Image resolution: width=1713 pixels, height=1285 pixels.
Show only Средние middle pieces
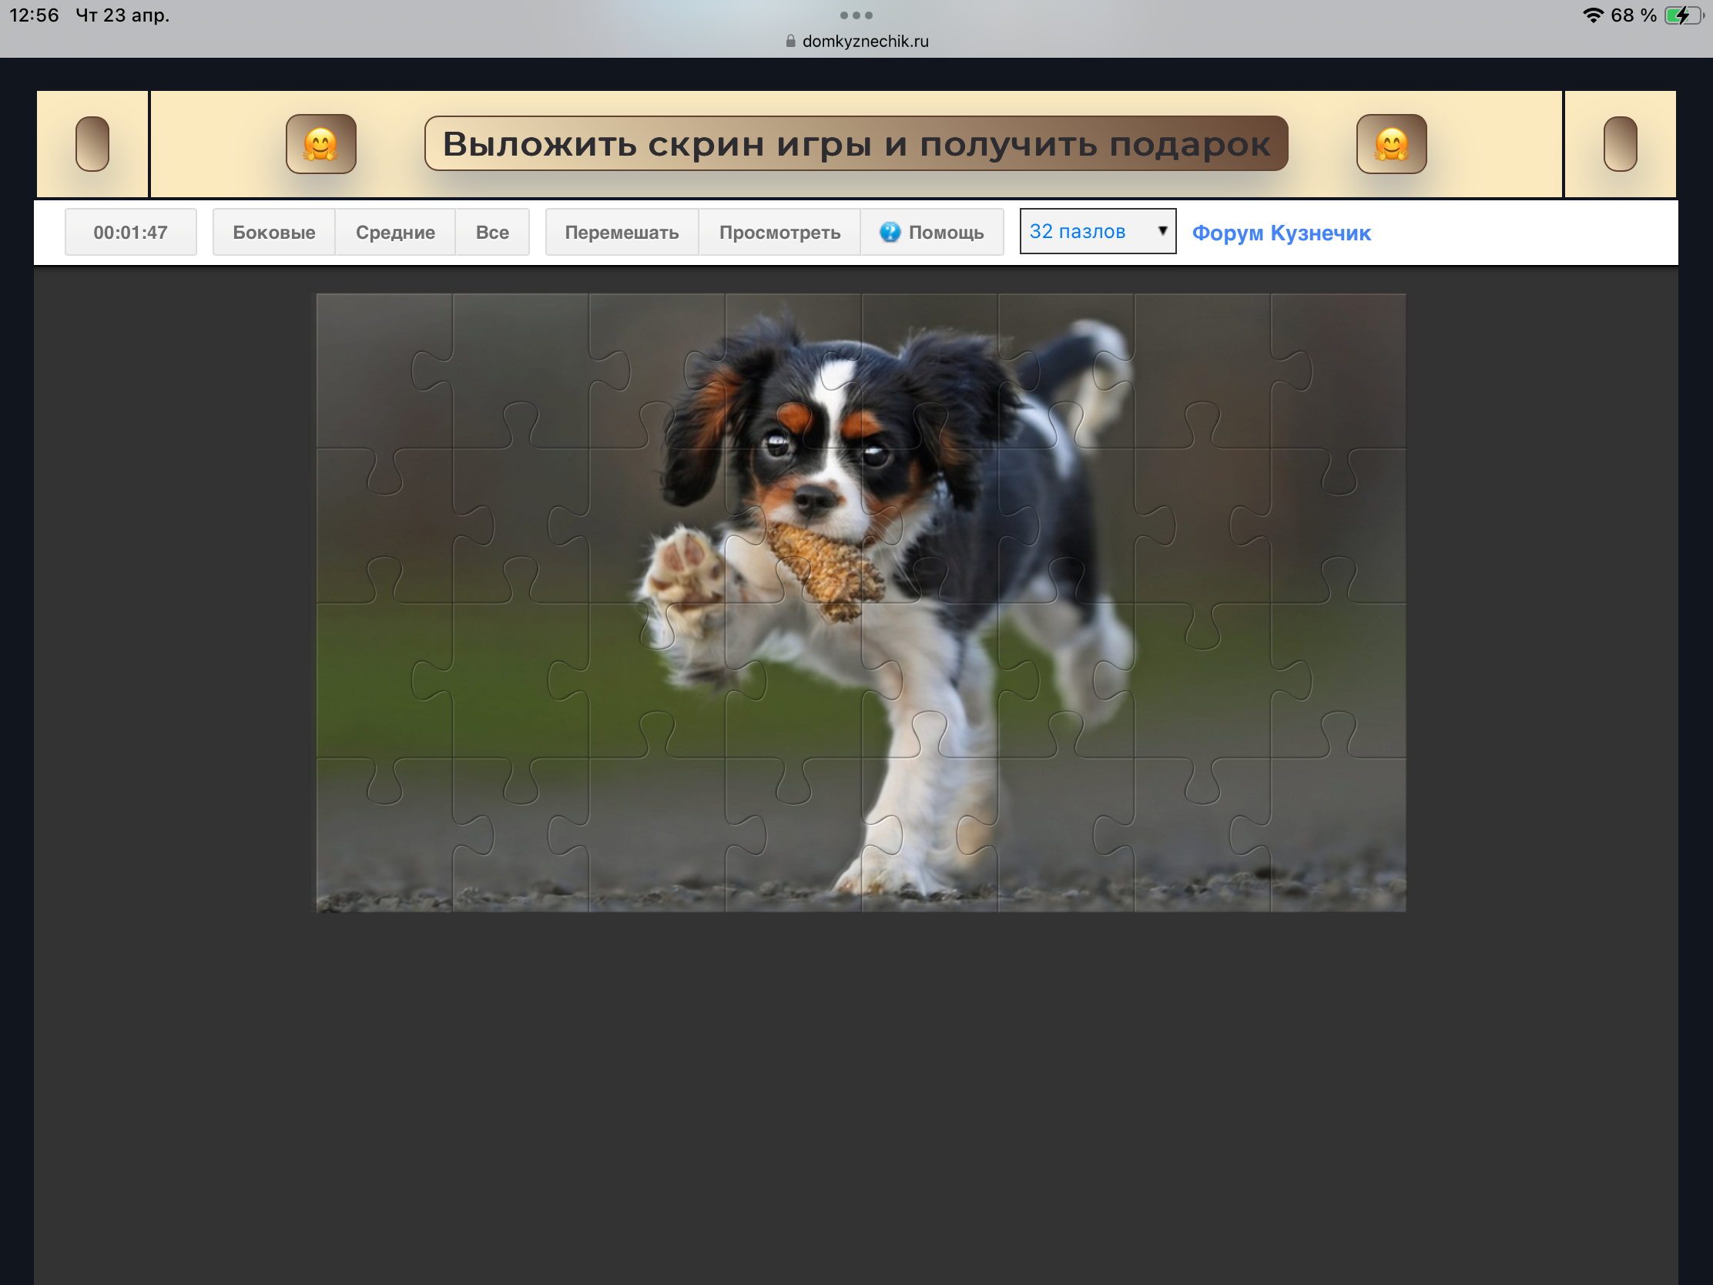(x=395, y=233)
